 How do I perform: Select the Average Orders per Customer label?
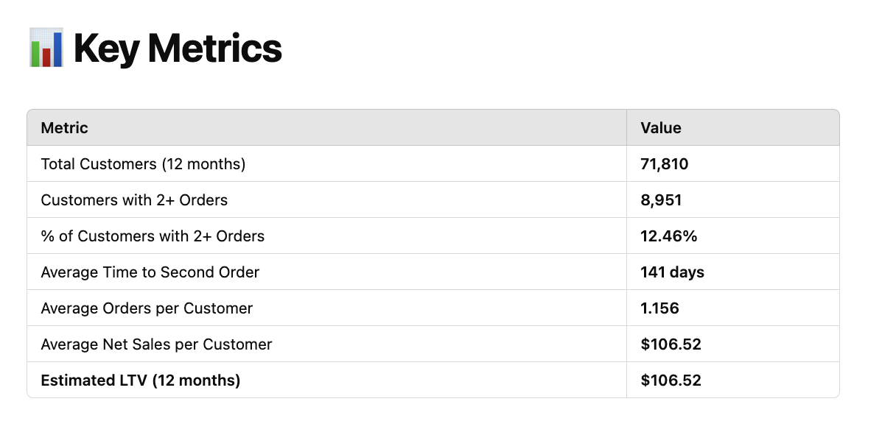(x=147, y=308)
